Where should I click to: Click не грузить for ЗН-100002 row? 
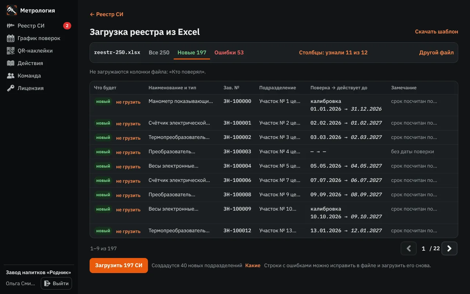point(128,138)
